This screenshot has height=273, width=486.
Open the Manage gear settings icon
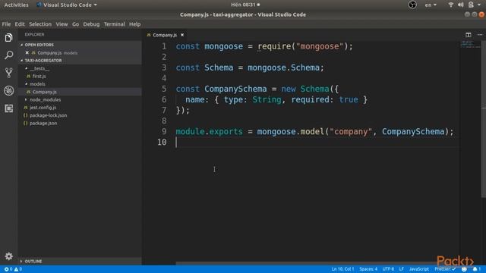[8, 256]
